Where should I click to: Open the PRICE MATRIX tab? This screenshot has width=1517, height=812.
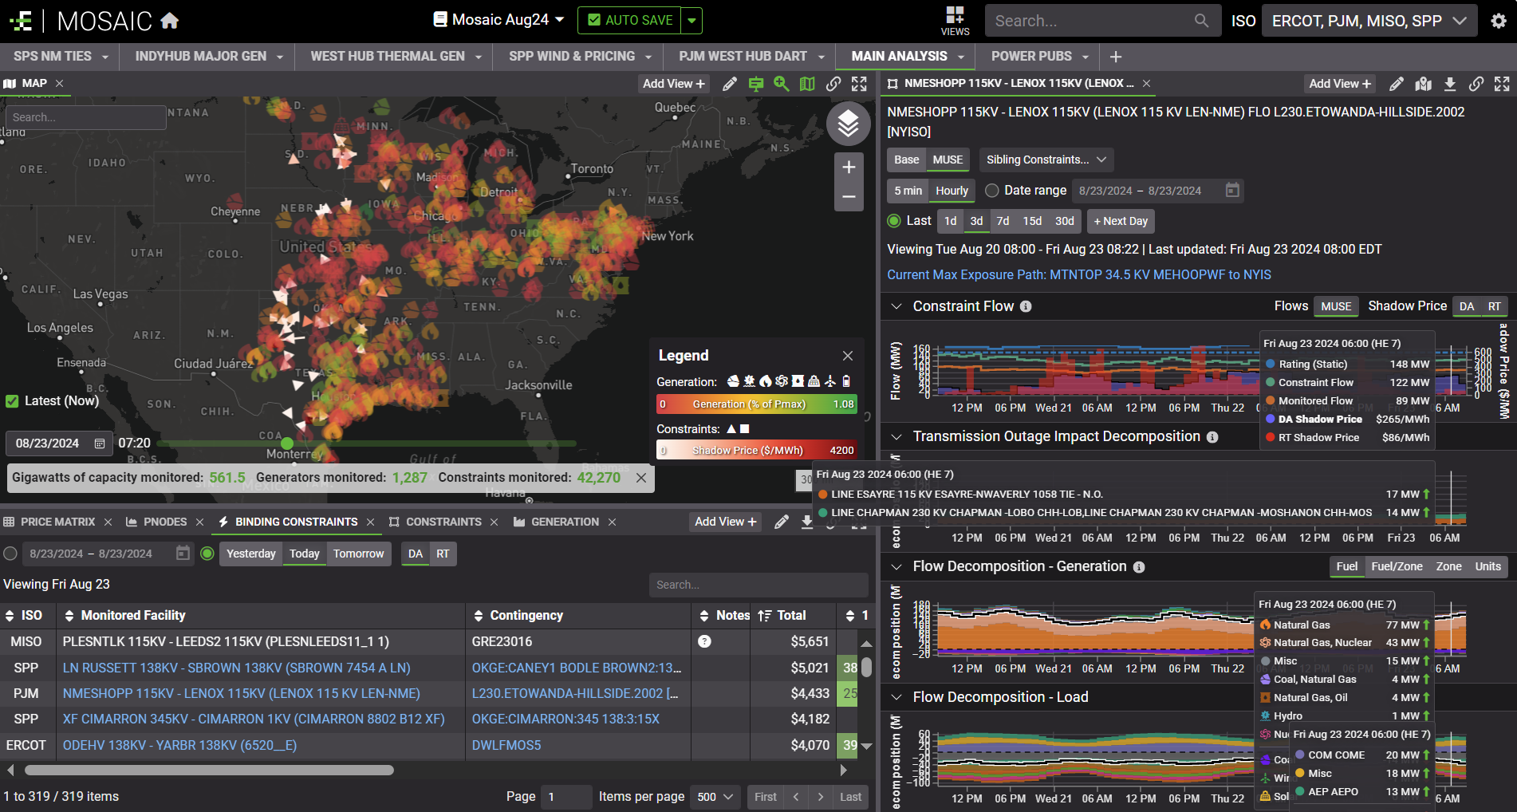pos(57,522)
